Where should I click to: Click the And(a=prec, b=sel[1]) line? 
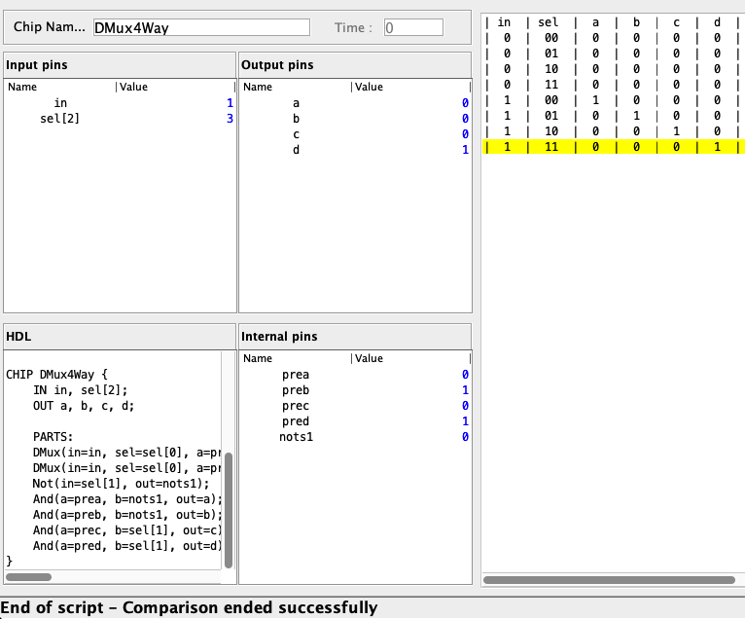(x=126, y=530)
